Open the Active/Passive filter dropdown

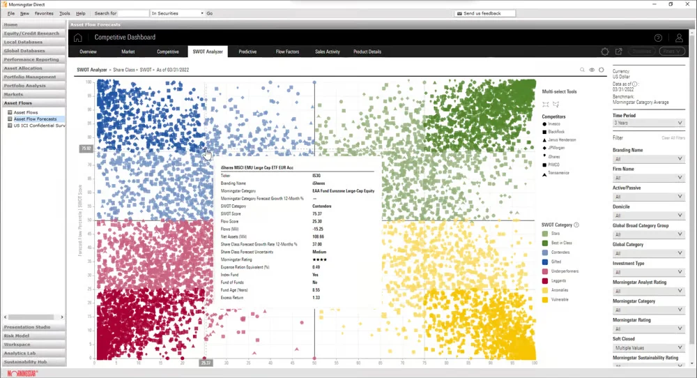[x=648, y=197]
